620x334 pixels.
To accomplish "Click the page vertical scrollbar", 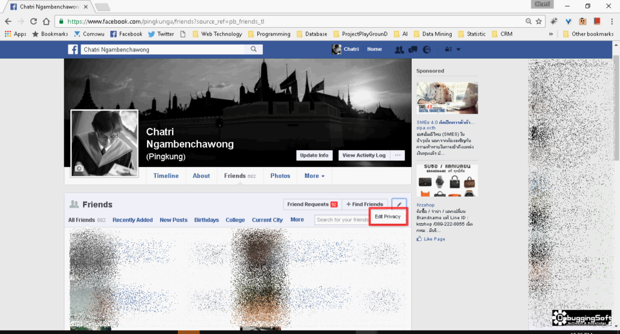I will click(616, 106).
